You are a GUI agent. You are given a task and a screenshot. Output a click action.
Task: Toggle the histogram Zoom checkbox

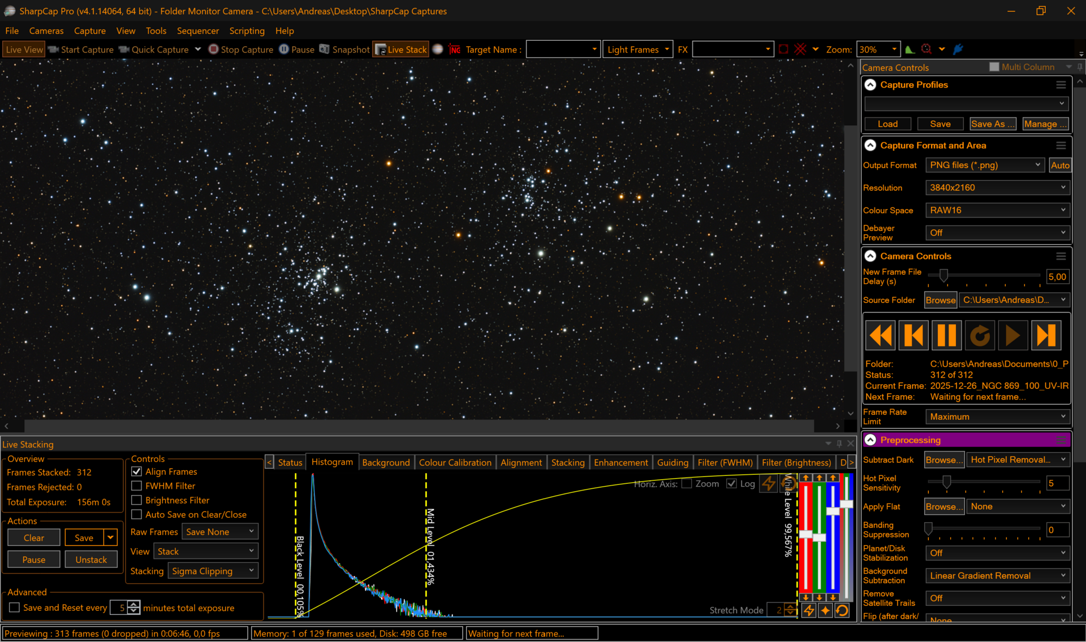[687, 484]
